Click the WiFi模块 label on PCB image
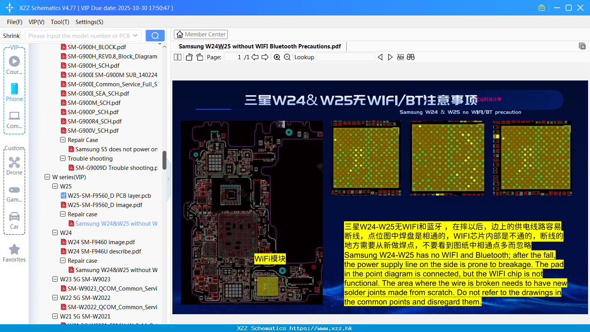 click(270, 258)
